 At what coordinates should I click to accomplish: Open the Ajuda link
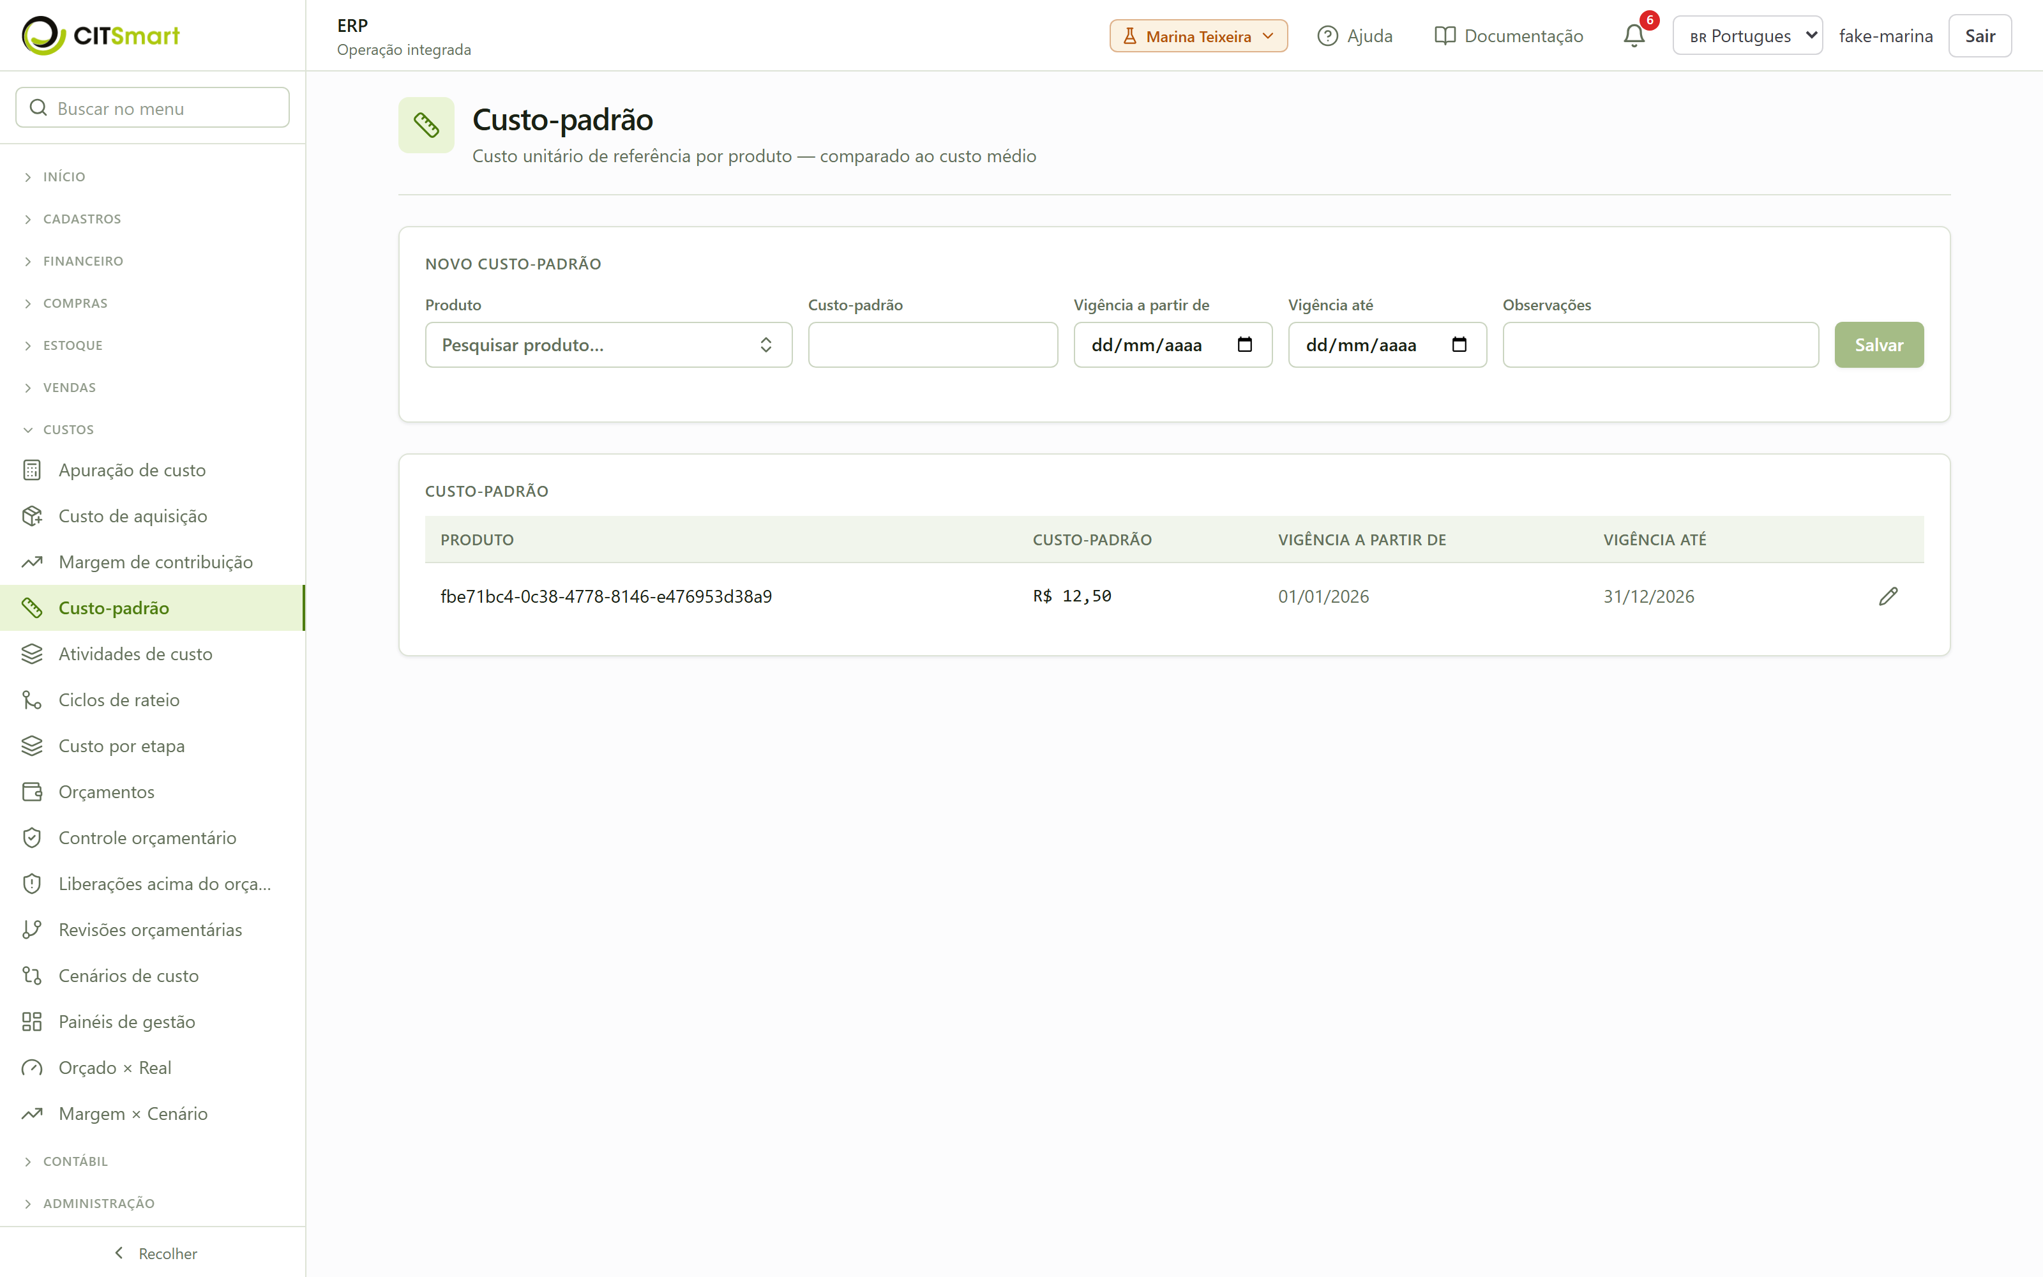1355,36
